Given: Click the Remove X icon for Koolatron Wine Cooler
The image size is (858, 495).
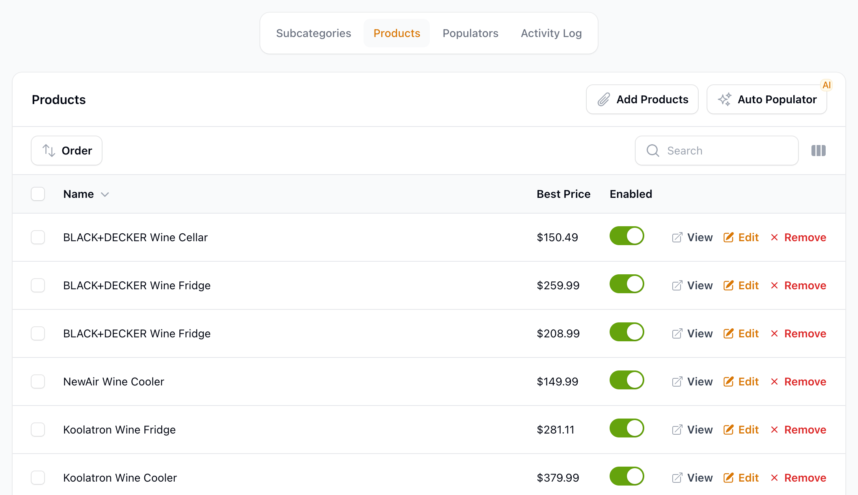Looking at the screenshot, I should point(774,478).
